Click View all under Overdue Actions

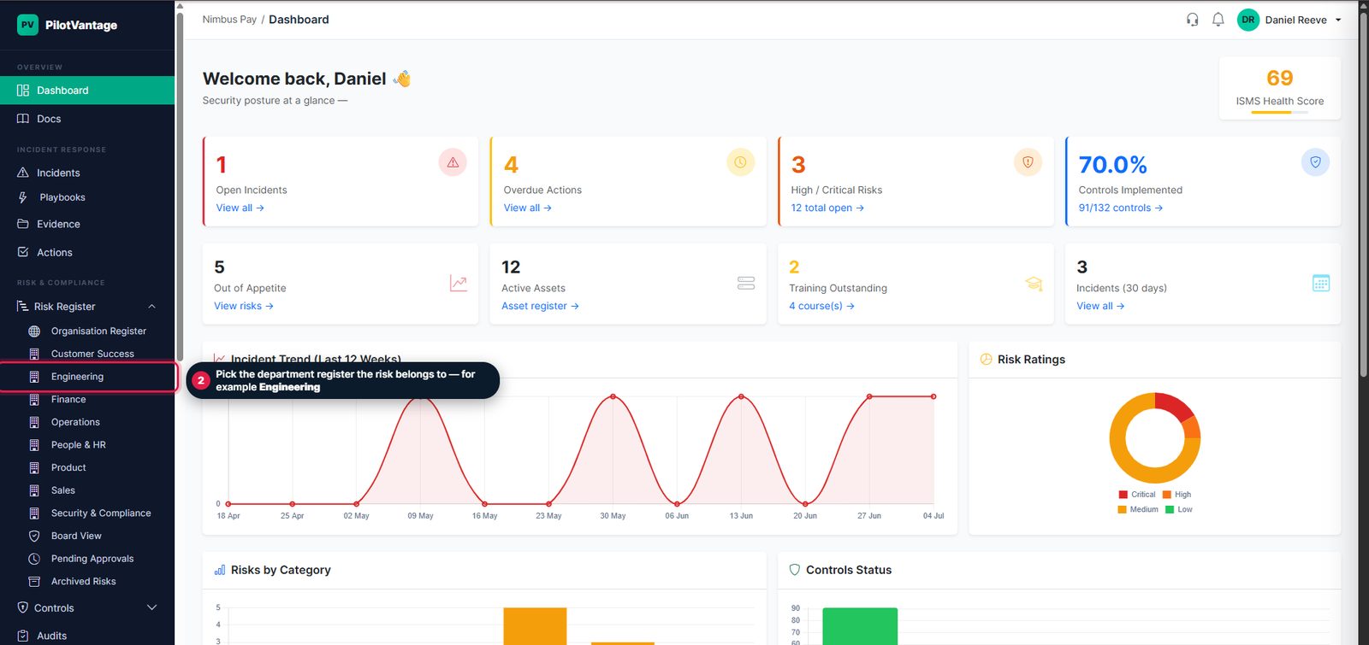[x=527, y=208]
